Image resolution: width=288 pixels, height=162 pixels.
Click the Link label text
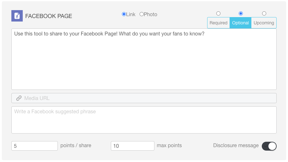(131, 14)
